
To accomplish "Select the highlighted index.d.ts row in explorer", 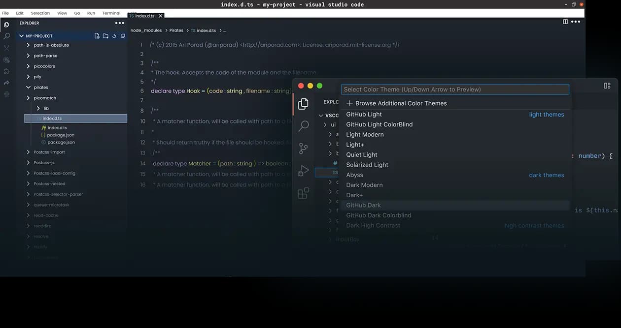I will 76,119.
